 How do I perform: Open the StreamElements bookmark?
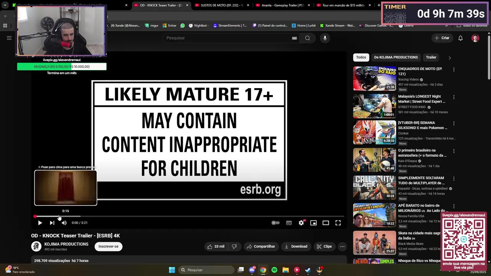[230, 26]
